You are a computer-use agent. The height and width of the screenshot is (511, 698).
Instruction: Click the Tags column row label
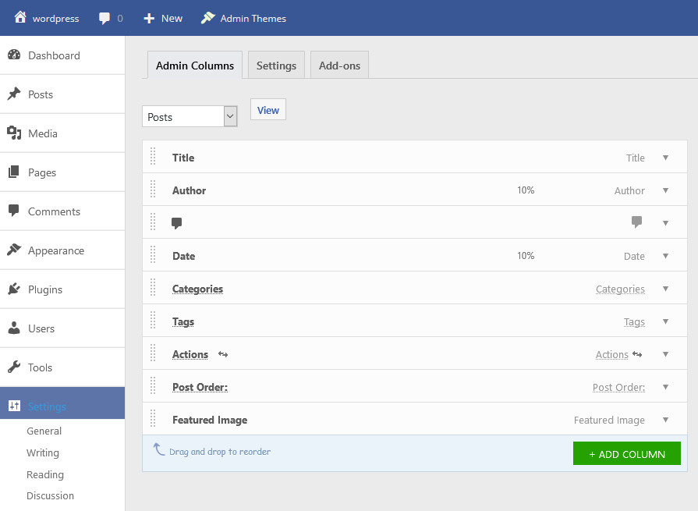click(x=183, y=321)
